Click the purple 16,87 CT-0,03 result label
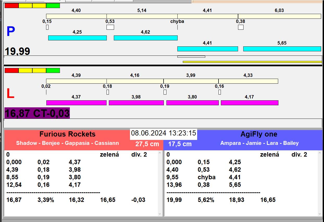 point(37,113)
